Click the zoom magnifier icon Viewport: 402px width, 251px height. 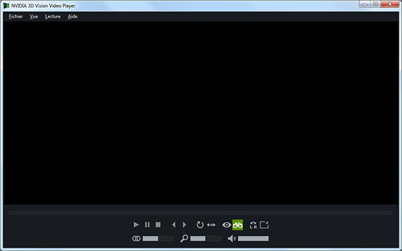[x=184, y=238]
